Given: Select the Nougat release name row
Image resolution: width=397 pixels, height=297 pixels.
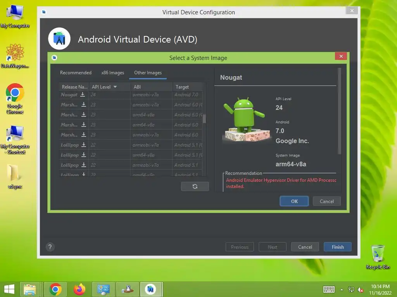Looking at the screenshot, I should click(69, 95).
